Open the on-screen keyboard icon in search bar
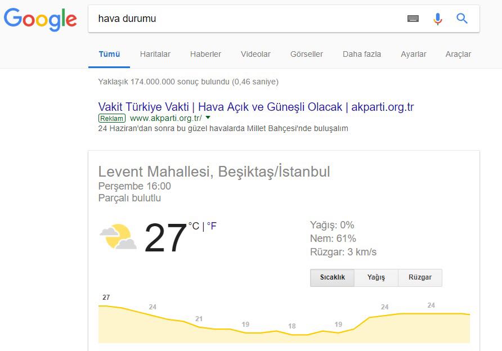Viewport: 502px width, 351px height. point(413,18)
